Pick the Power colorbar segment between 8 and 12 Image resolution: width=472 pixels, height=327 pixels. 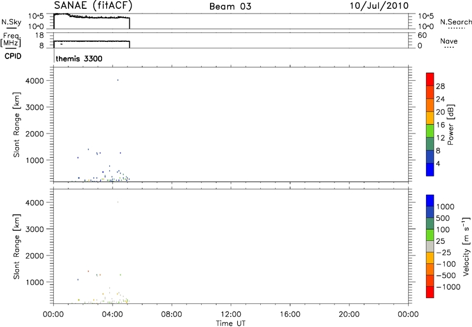(x=430, y=143)
